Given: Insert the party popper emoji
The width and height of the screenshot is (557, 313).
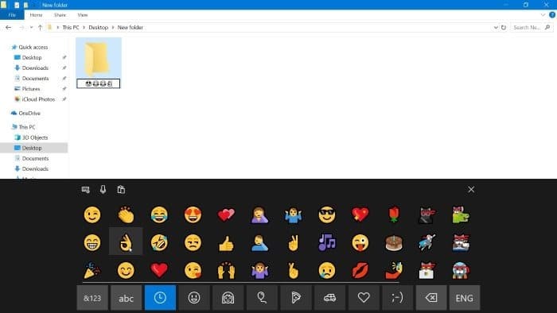Looking at the screenshot, I should (92, 270).
